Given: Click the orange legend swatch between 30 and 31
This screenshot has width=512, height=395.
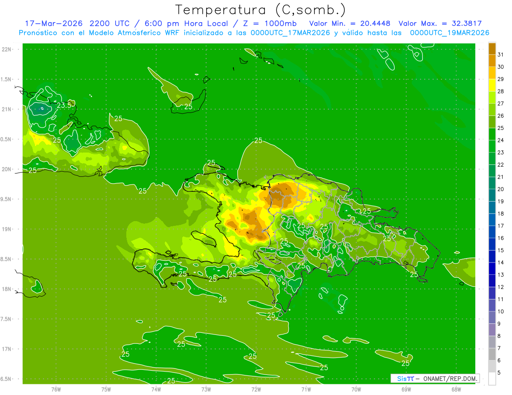Looking at the screenshot, I should point(492,61).
